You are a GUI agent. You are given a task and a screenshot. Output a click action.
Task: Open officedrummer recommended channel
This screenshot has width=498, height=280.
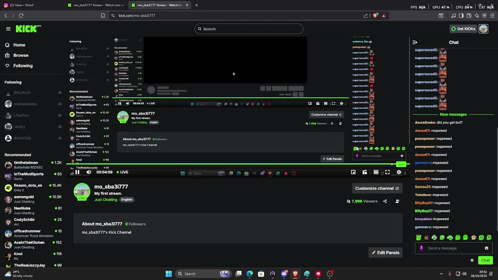pyautogui.click(x=33, y=233)
